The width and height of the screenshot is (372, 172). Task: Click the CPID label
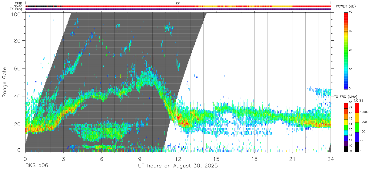(x=18, y=3)
